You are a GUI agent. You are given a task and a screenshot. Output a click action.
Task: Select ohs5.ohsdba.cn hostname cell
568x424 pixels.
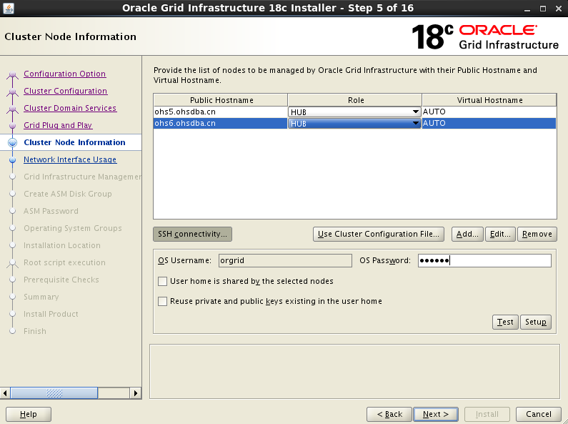tap(221, 112)
